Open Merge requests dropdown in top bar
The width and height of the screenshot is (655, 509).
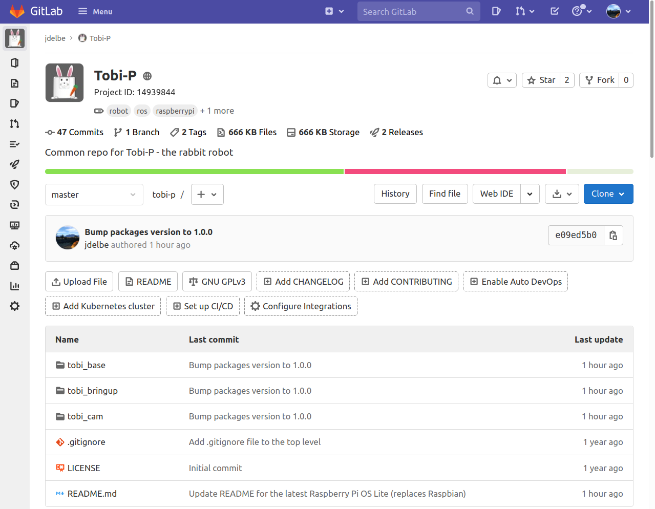[x=525, y=11]
